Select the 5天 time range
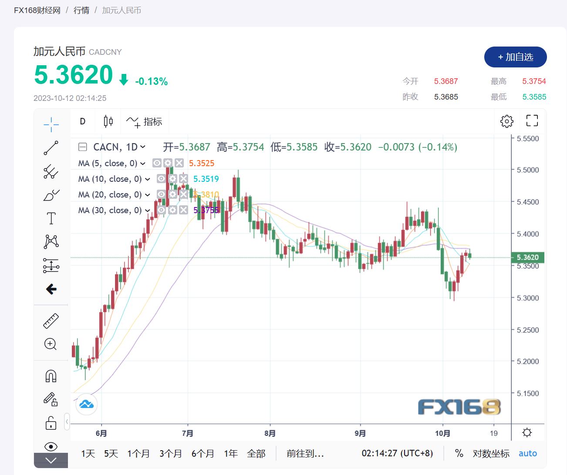This screenshot has width=567, height=475. pyautogui.click(x=111, y=453)
